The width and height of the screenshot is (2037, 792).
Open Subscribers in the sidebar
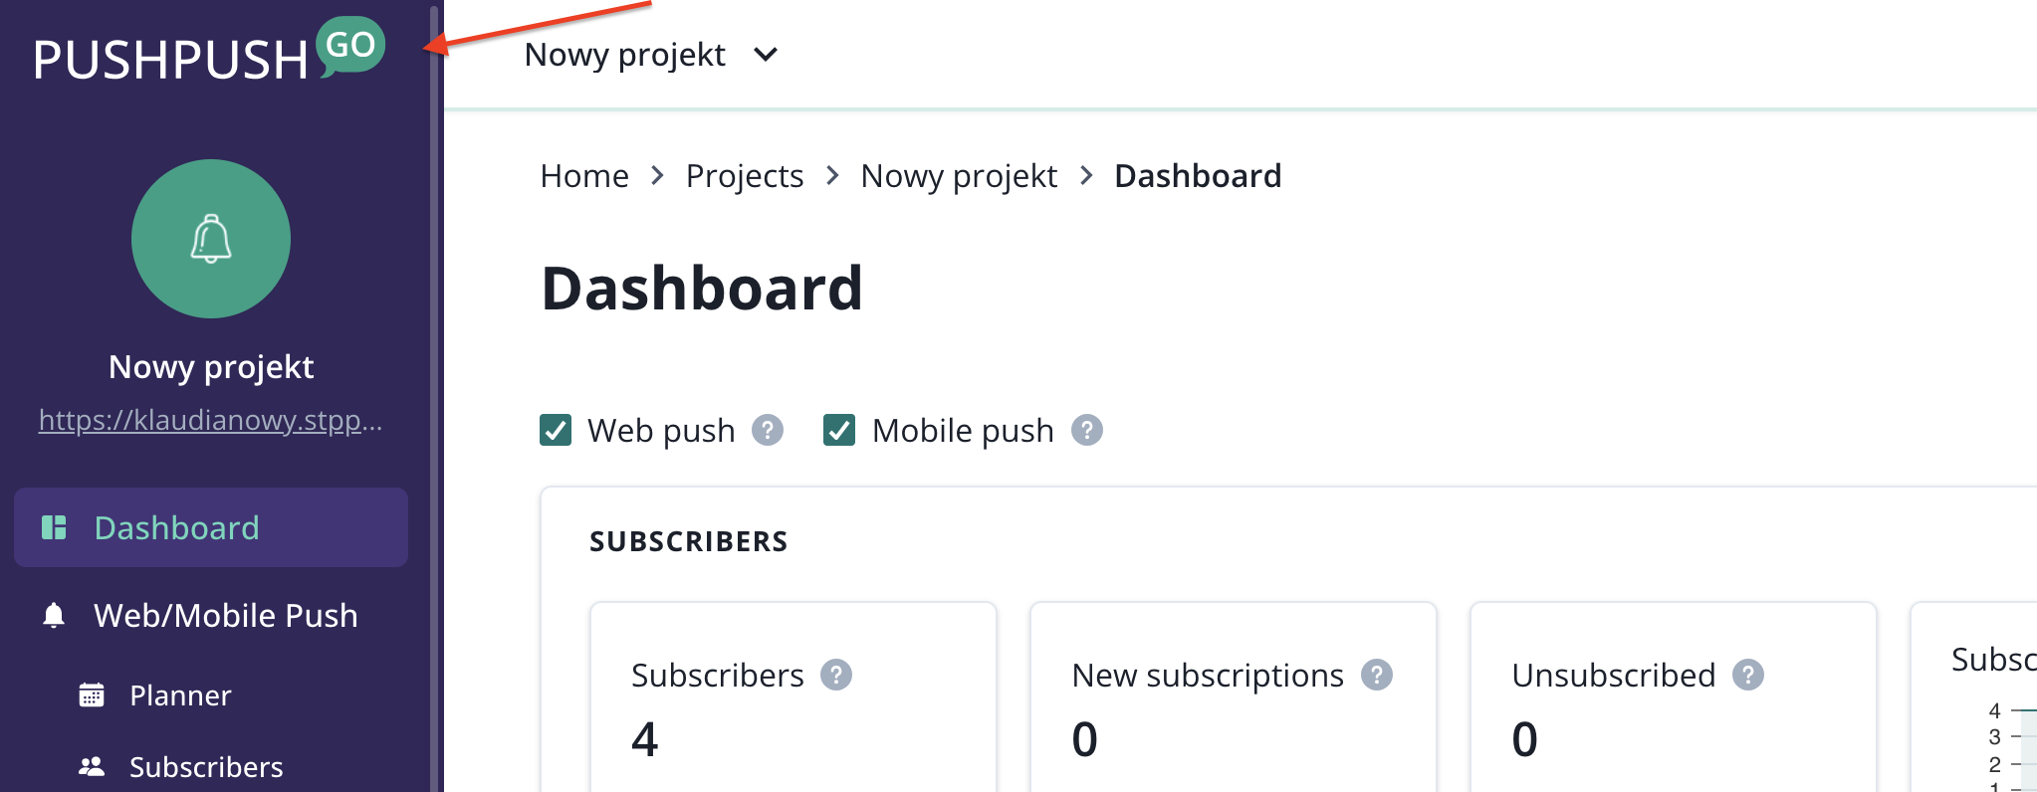tap(205, 767)
